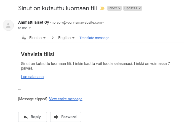Viewport: 184px width, 134px height.
Task: Expand recipient details next to "to me"
Action: tap(30, 28)
